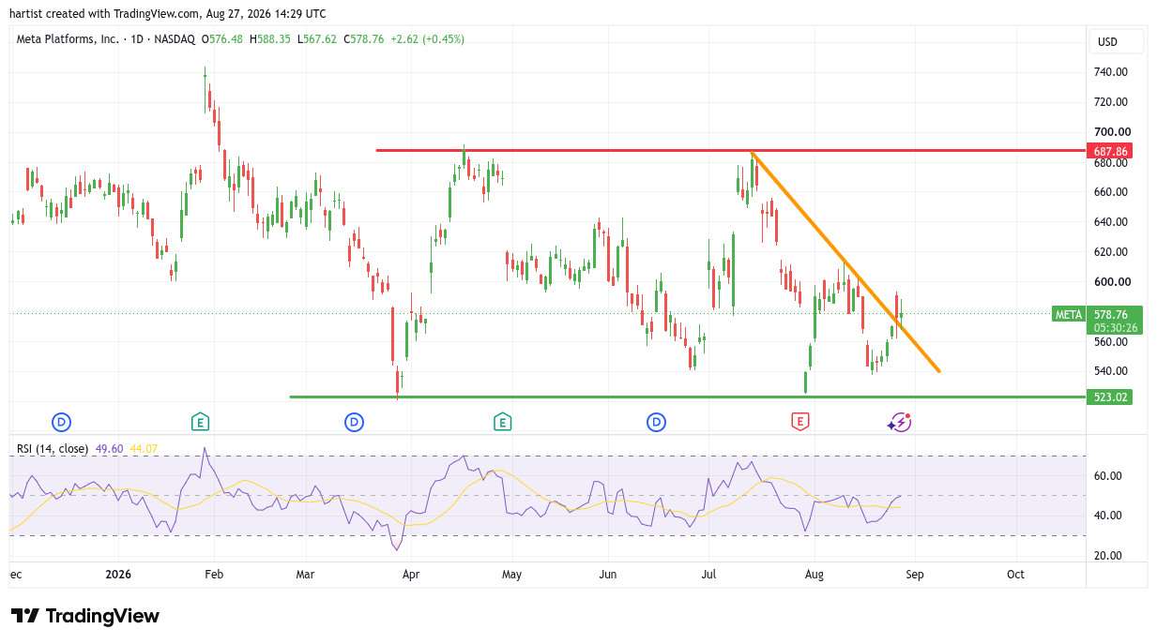
Task: Click the Feb label on the time axis
Action: 214,574
